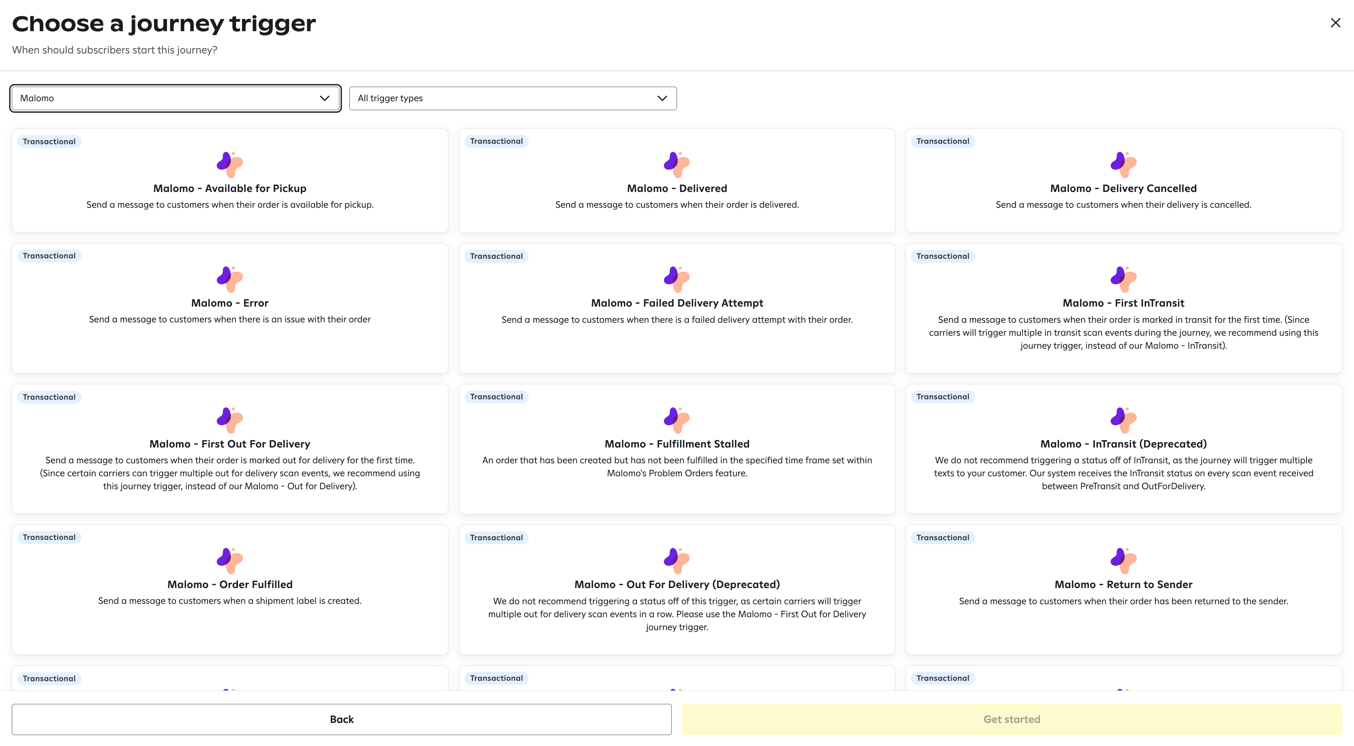Click Malomo icon on Return to Sender card
The image size is (1354, 746).
(1123, 560)
